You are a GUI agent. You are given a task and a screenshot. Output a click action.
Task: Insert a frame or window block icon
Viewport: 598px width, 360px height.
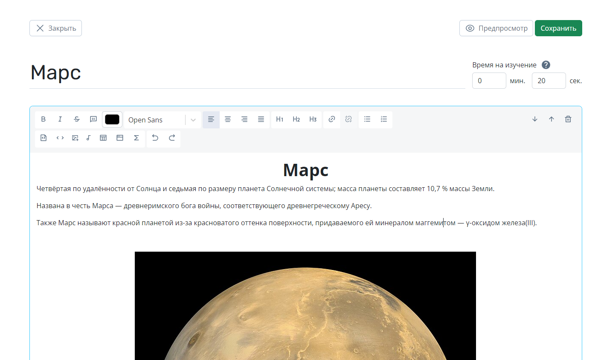120,138
